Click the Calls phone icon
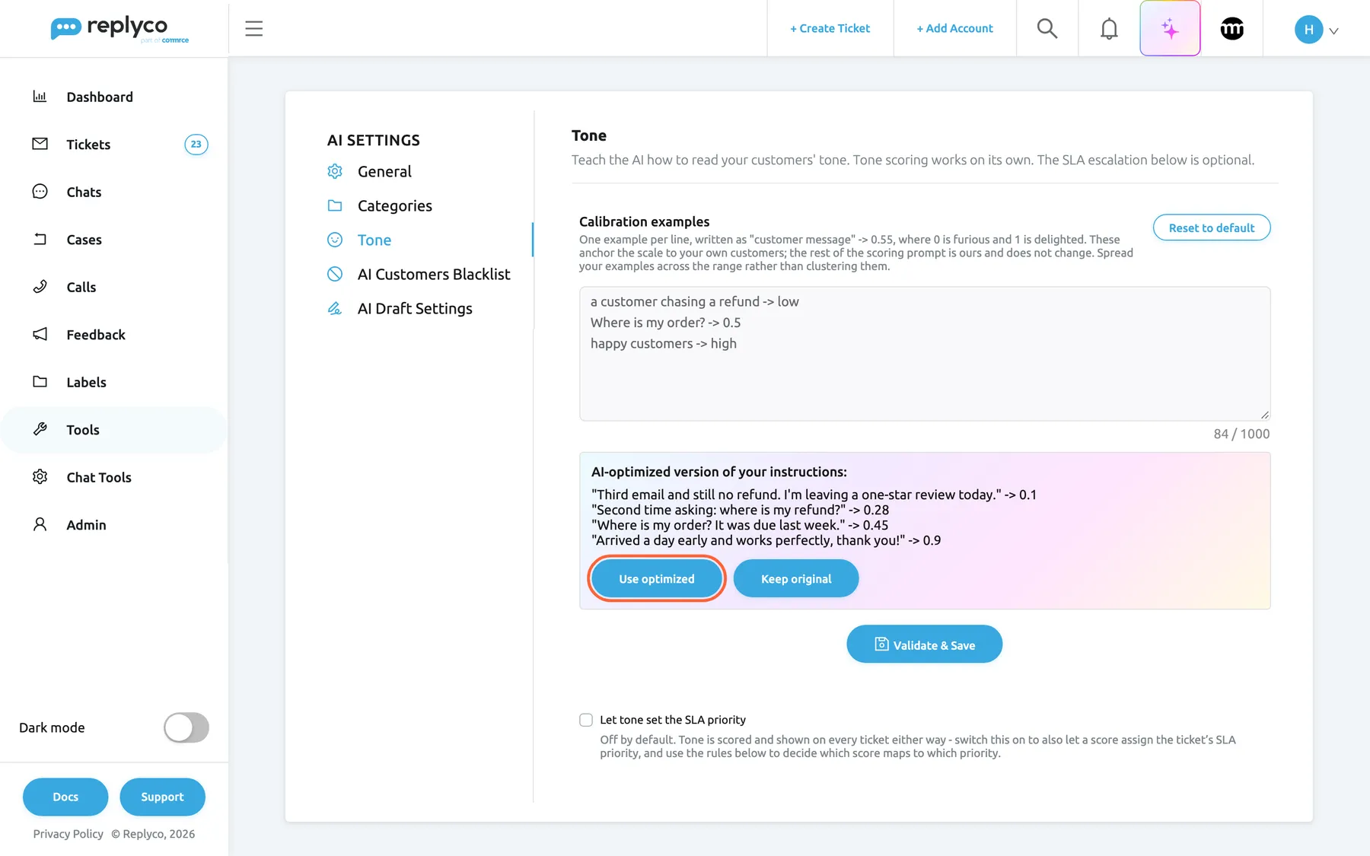 pos(40,286)
